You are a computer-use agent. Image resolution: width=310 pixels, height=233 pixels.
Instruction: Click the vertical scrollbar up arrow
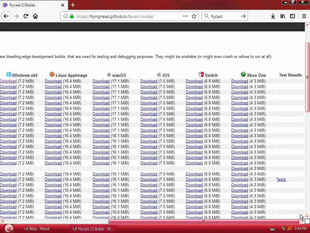[x=307, y=25]
